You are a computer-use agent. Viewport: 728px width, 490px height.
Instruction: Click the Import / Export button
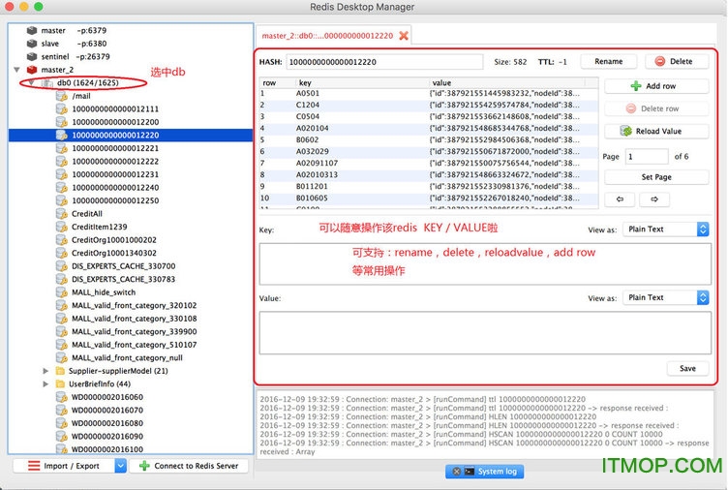pos(70,466)
